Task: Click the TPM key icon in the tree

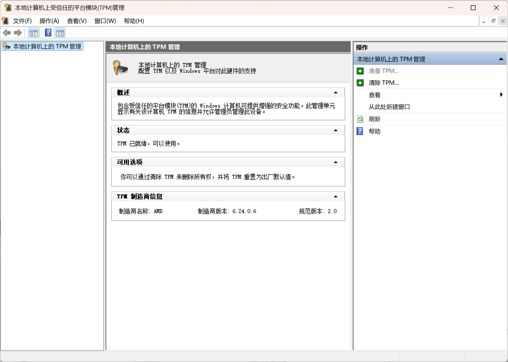Action: [7, 46]
